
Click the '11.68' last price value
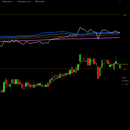click(x=124, y=78)
